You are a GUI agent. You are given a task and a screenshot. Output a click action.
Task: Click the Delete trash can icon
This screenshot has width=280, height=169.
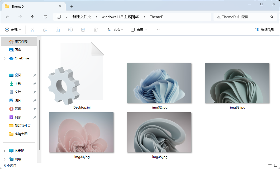tap(96, 30)
